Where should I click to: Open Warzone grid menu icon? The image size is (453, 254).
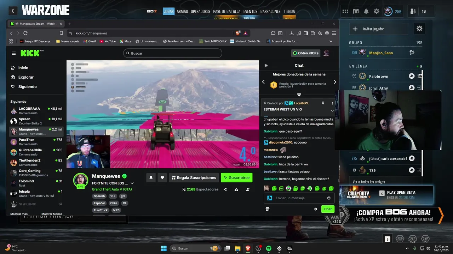345,11
